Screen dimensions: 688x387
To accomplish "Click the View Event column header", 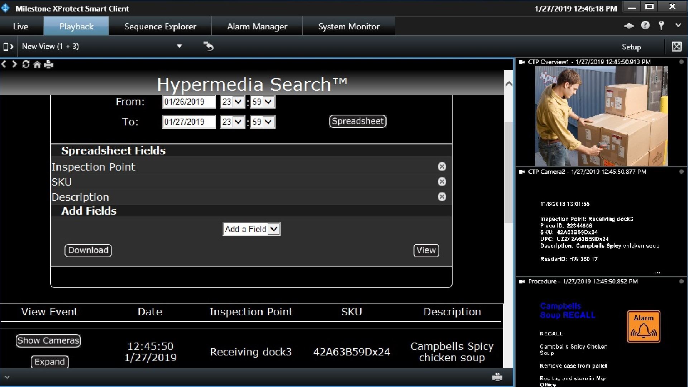I will point(49,312).
